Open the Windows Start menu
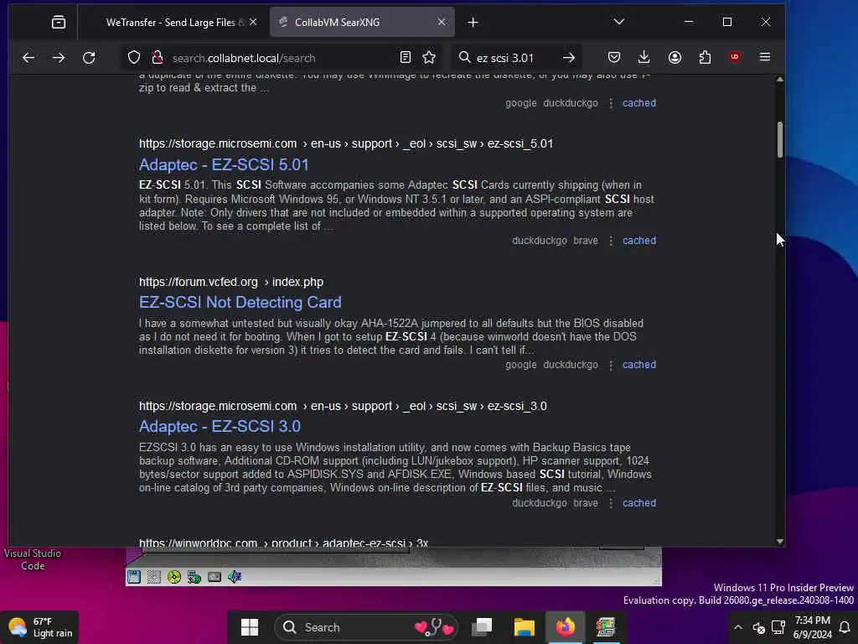 [250, 627]
